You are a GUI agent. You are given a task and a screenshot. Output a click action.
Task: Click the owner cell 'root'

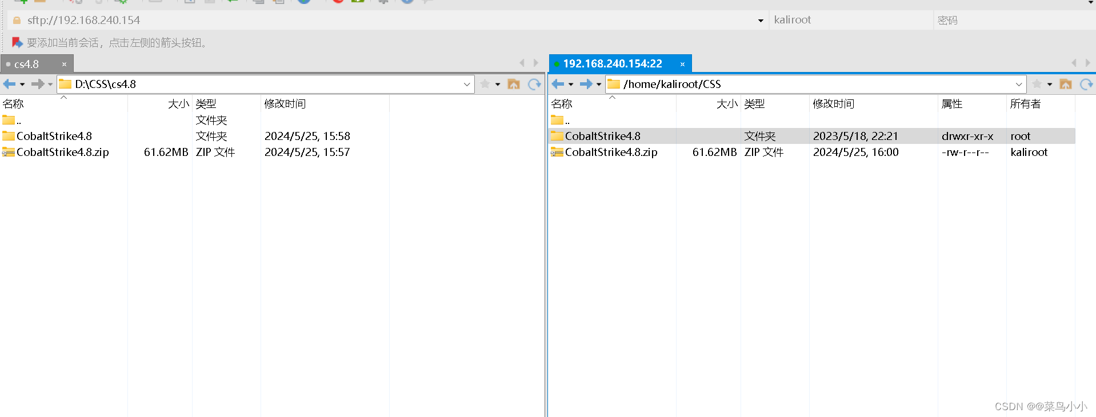1021,136
